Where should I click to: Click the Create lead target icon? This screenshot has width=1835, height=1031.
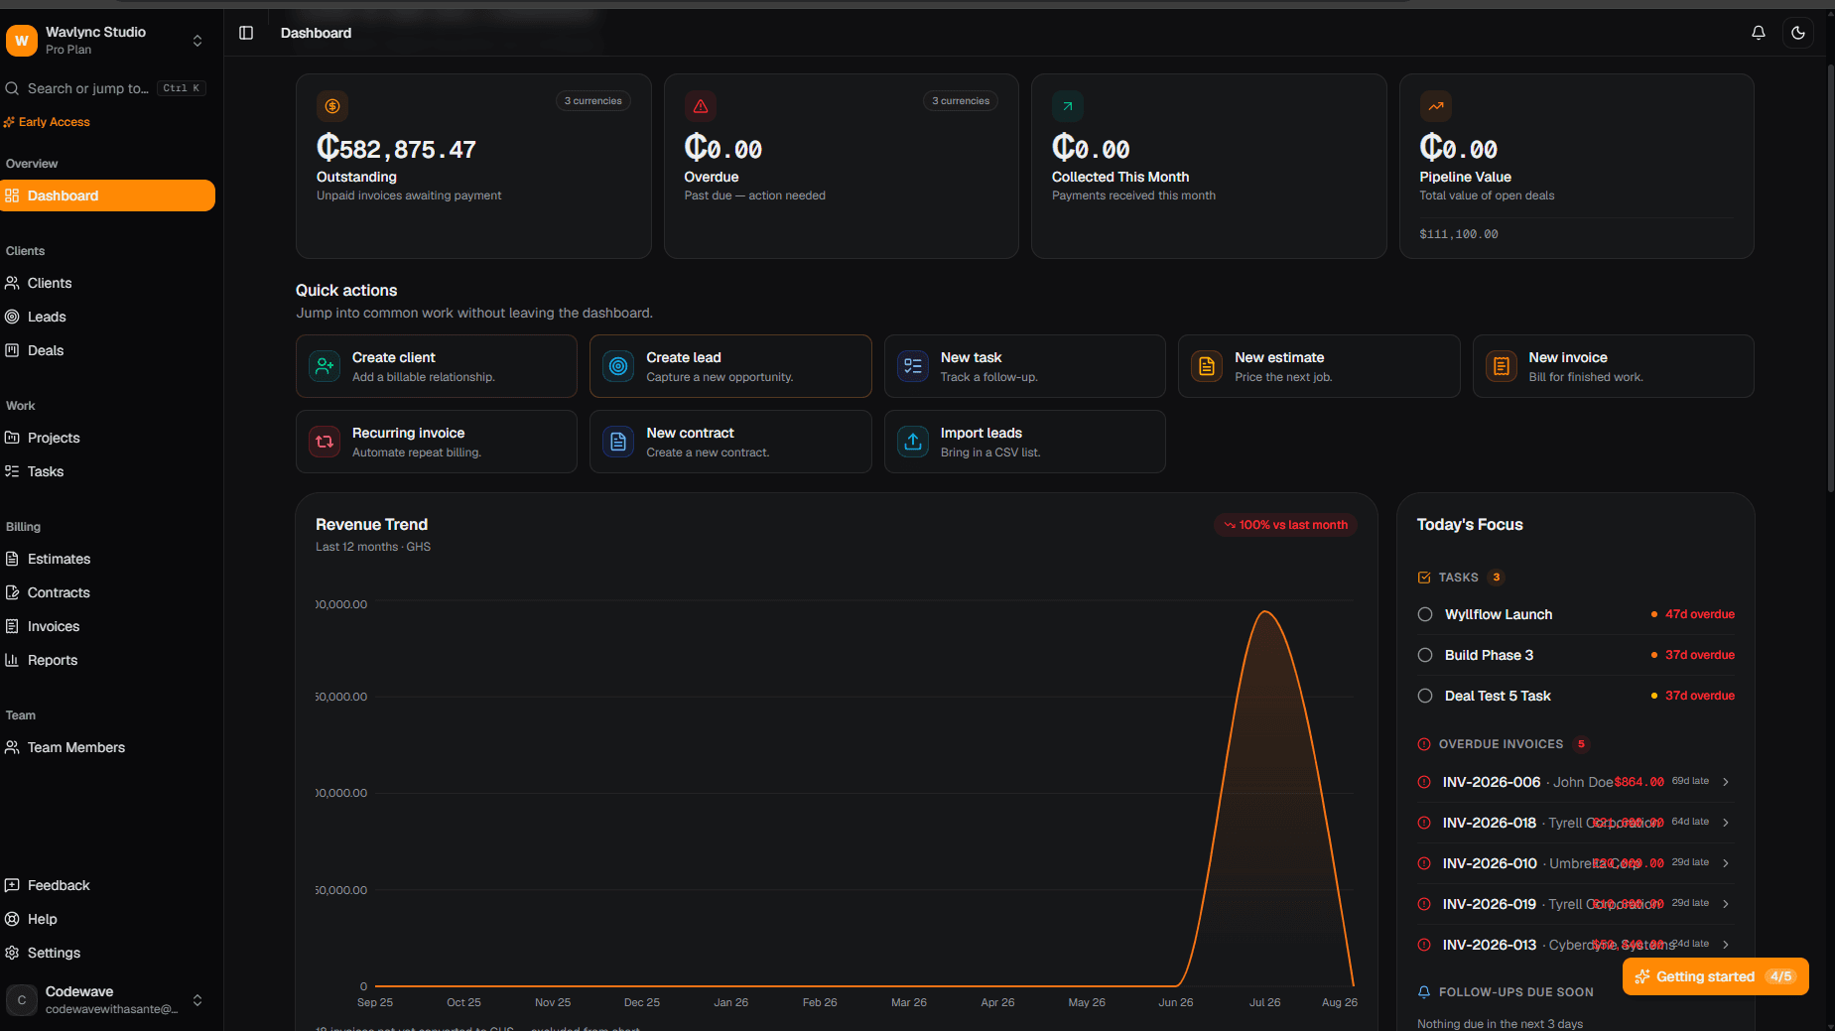618,366
